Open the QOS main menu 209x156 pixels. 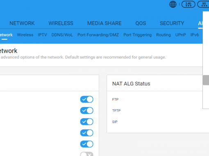tap(141, 23)
